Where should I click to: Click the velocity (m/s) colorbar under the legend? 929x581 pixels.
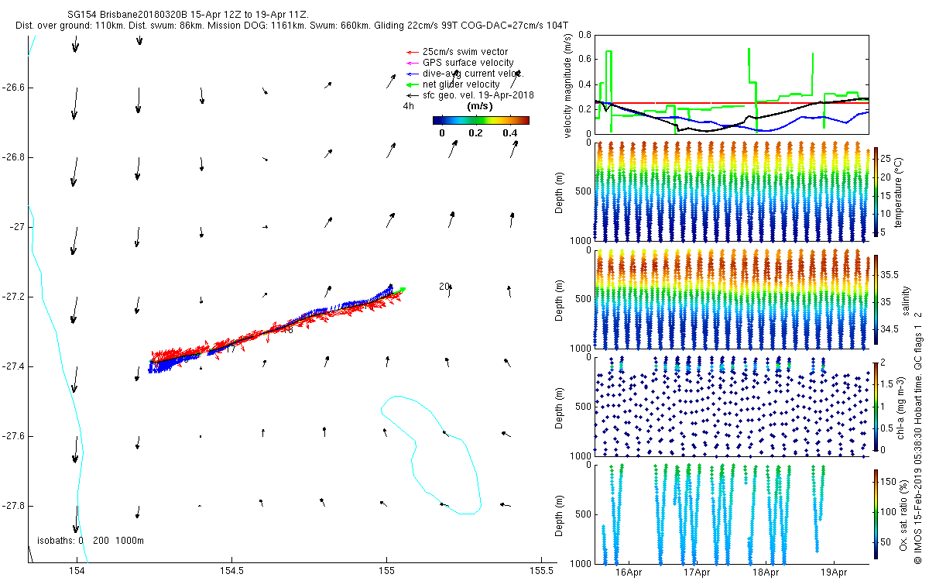(x=480, y=120)
